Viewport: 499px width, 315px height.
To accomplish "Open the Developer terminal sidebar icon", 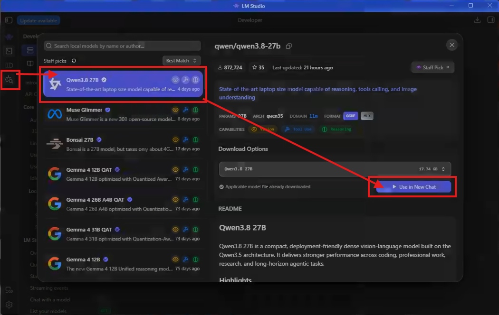I will pyautogui.click(x=9, y=51).
